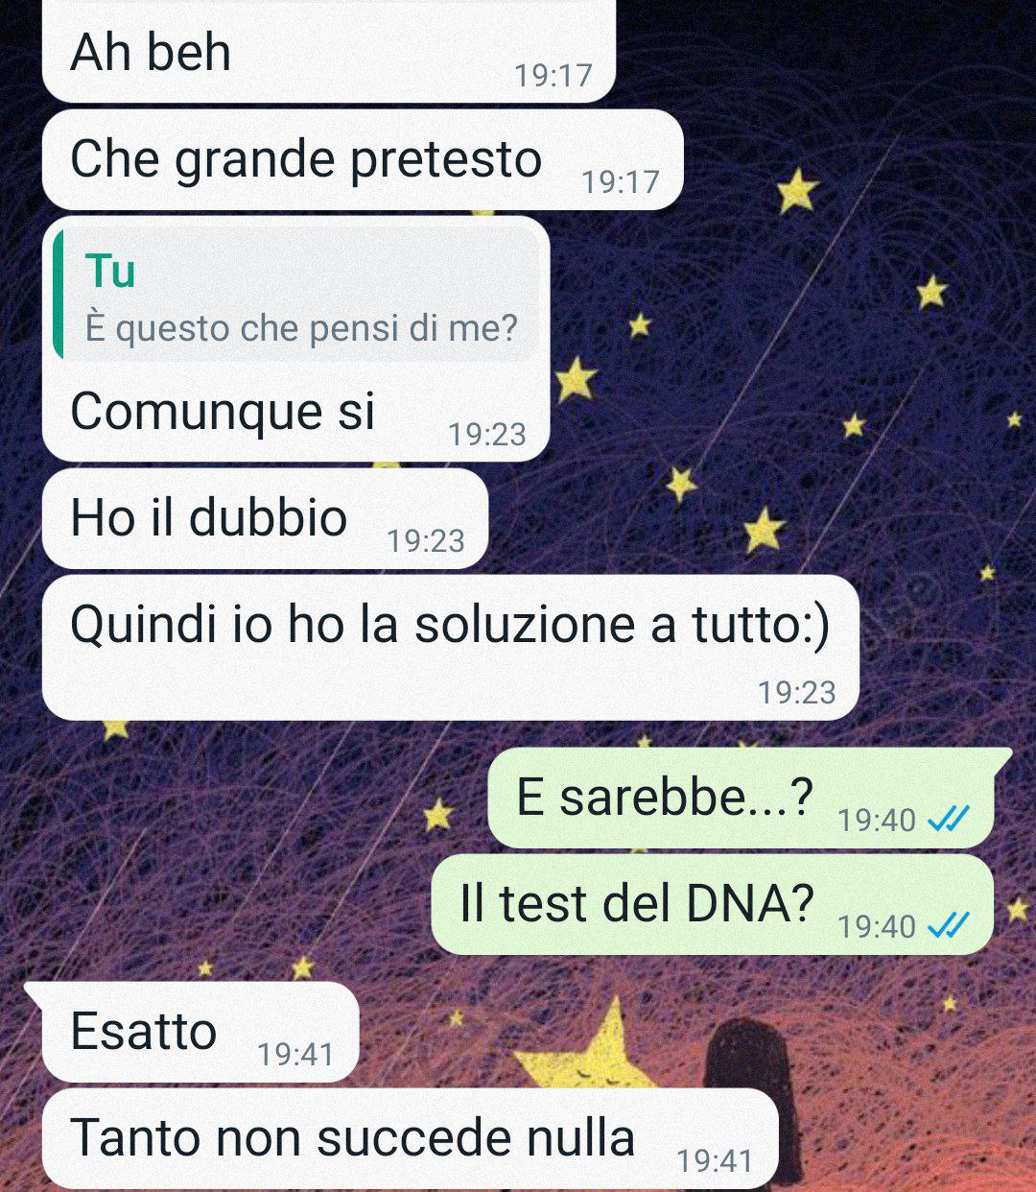This screenshot has height=1192, width=1036.
Task: Tap the sent "Il test del DNA?" message
Action: [712, 904]
